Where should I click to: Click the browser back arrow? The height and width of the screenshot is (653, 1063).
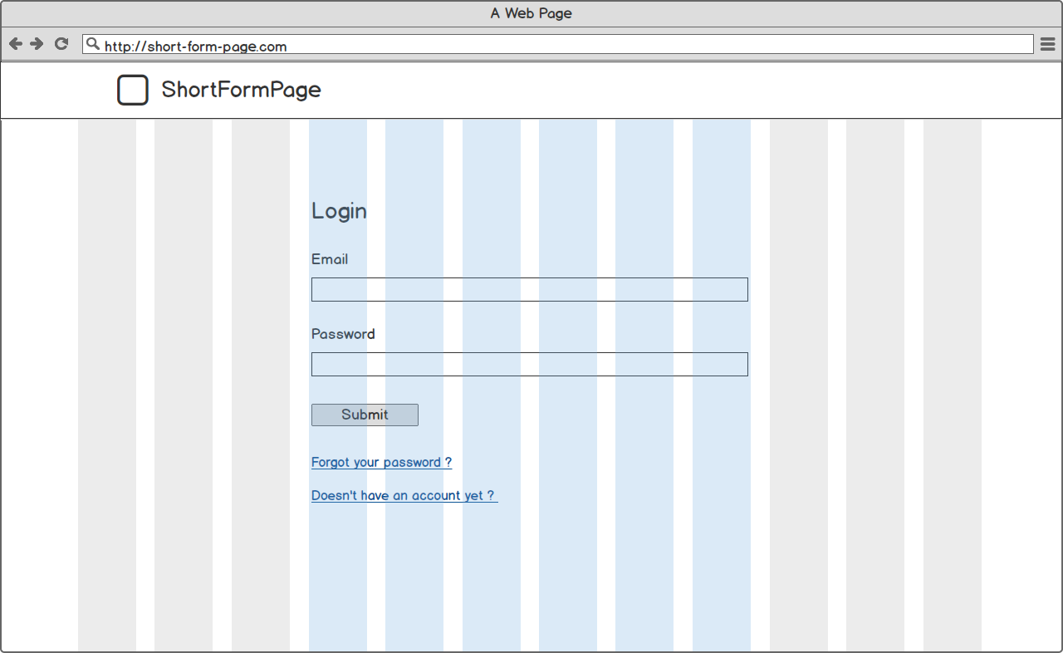click(x=16, y=44)
